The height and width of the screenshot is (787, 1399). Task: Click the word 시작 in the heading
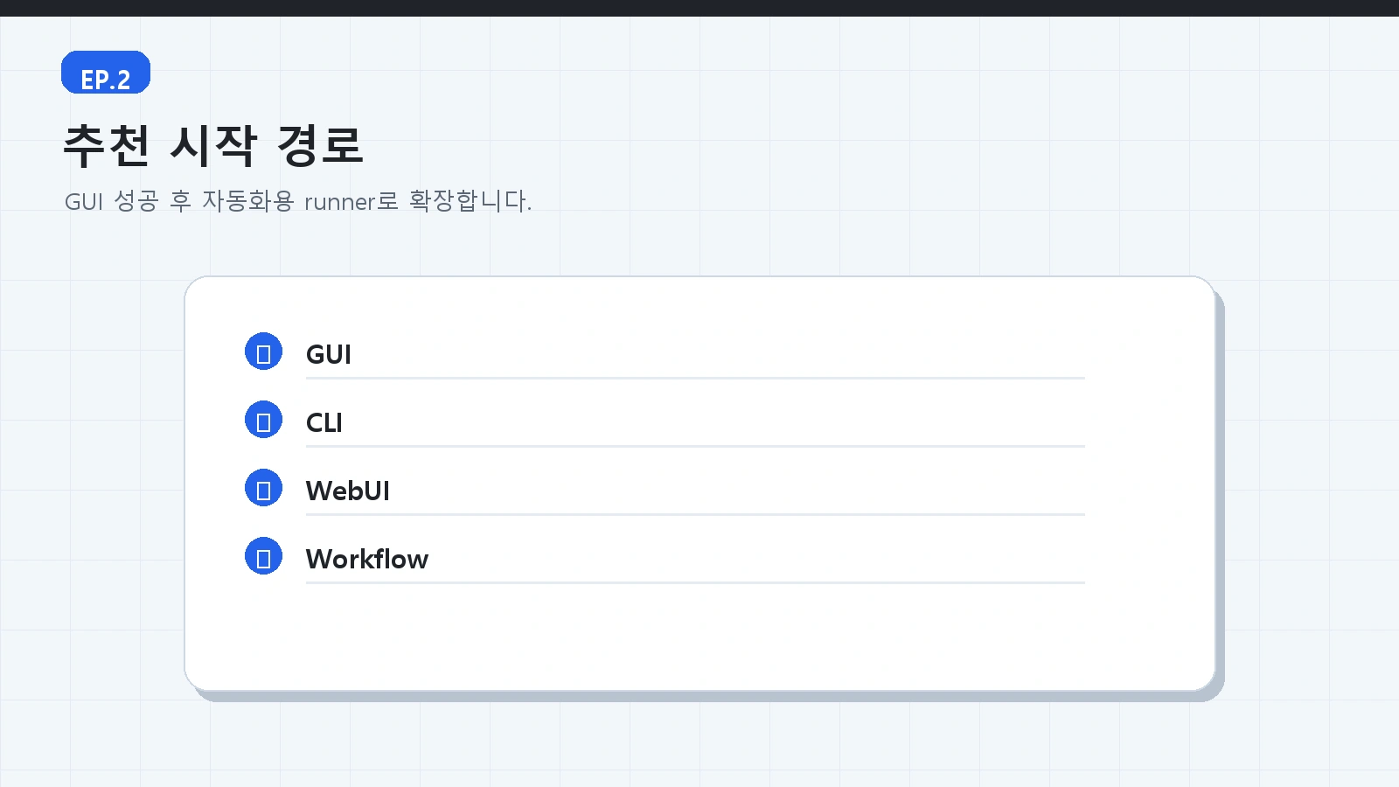click(214, 145)
